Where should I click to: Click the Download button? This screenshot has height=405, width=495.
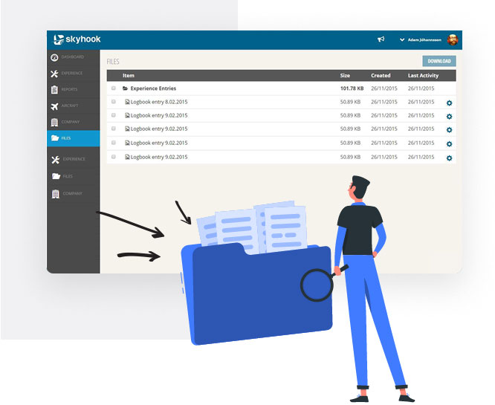pyautogui.click(x=439, y=61)
